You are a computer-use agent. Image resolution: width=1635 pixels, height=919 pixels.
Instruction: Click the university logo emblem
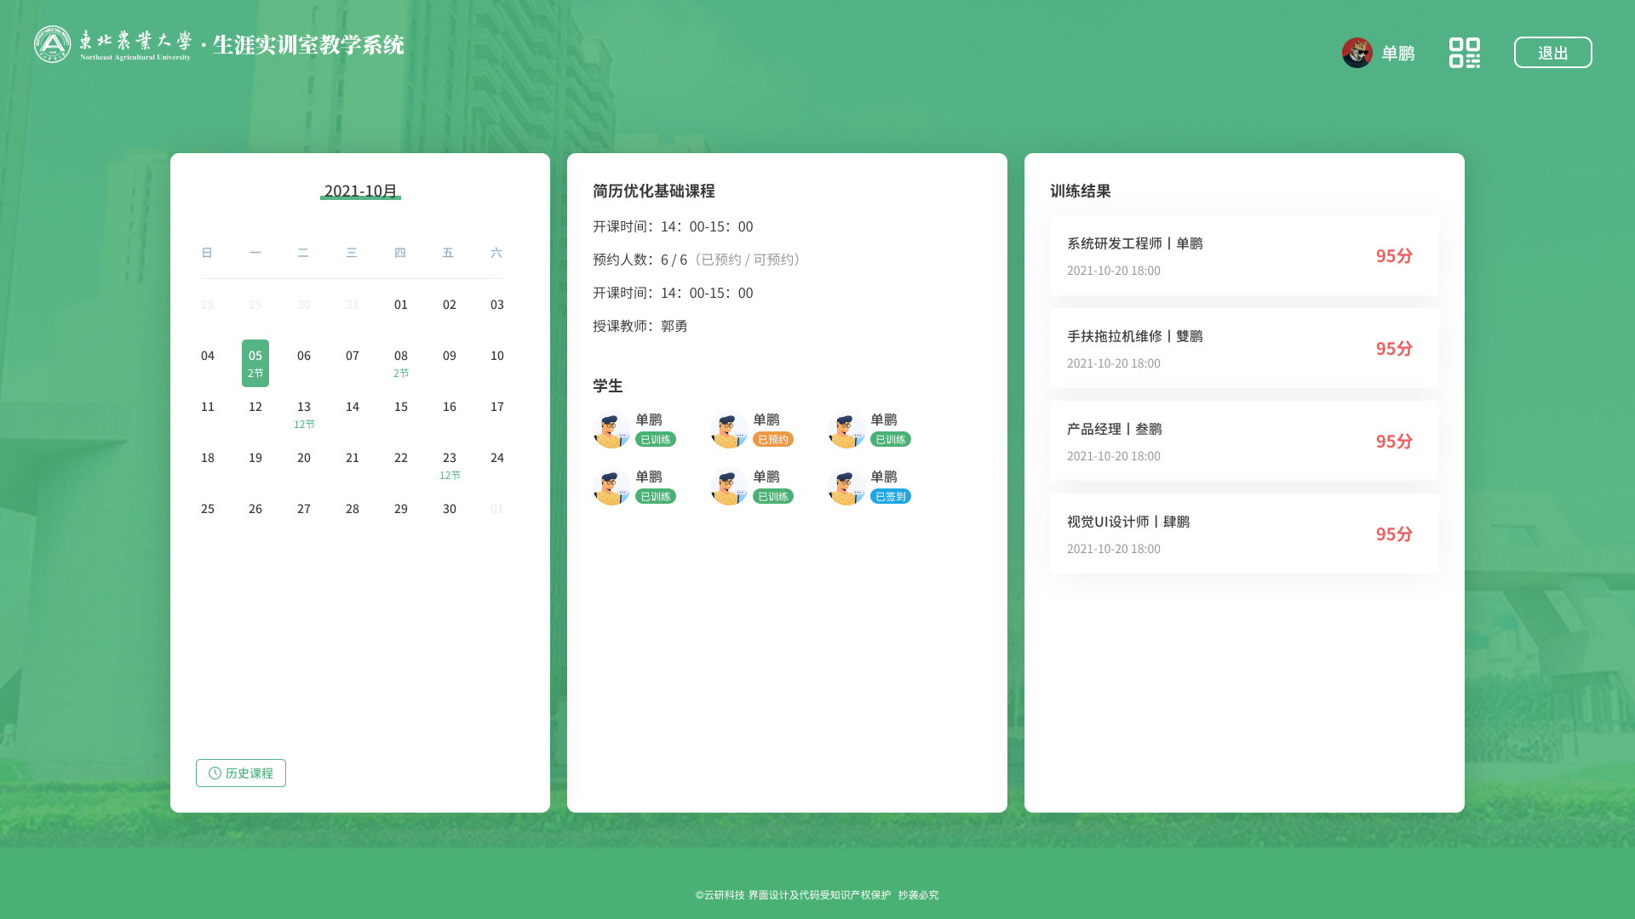pos(52,44)
